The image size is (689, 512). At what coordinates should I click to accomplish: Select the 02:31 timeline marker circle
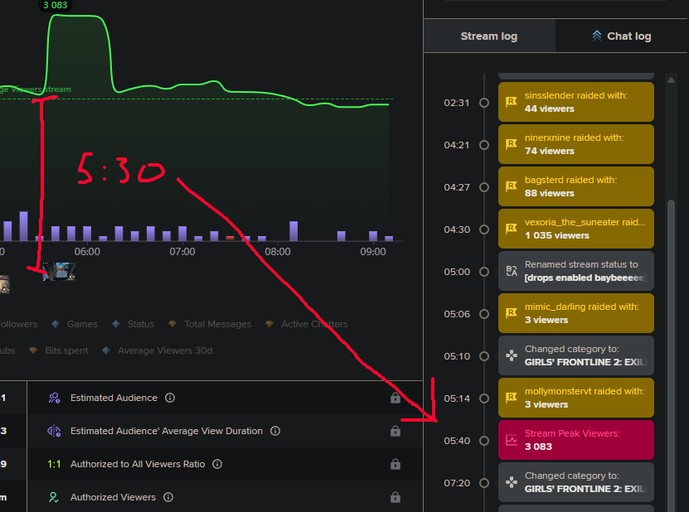tap(484, 103)
